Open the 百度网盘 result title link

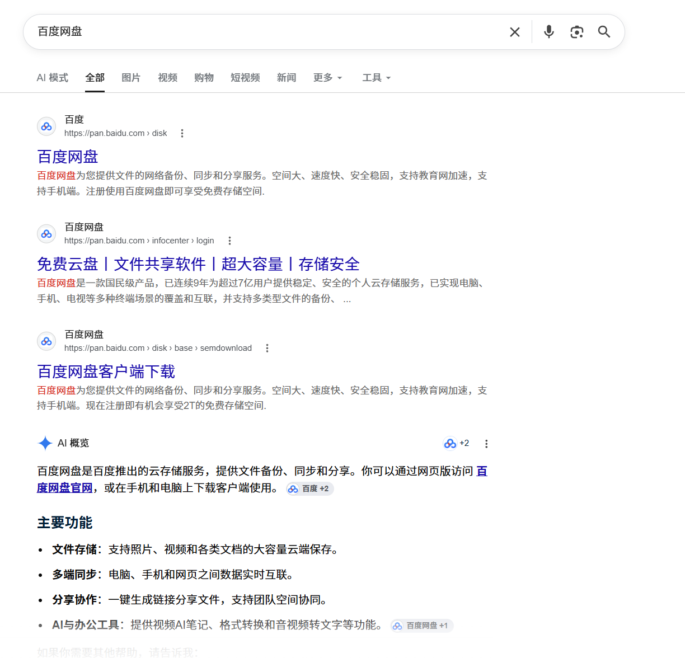68,157
